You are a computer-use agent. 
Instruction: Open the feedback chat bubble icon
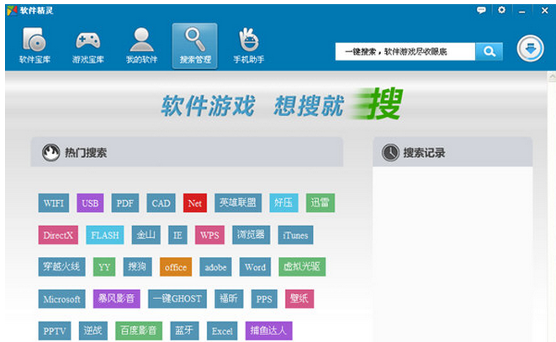point(481,10)
